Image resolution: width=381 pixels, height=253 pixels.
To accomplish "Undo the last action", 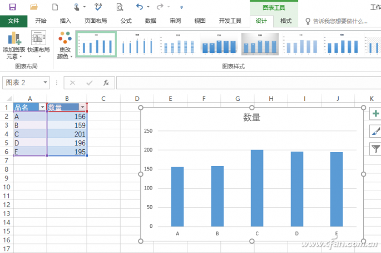I will (x=140, y=7).
